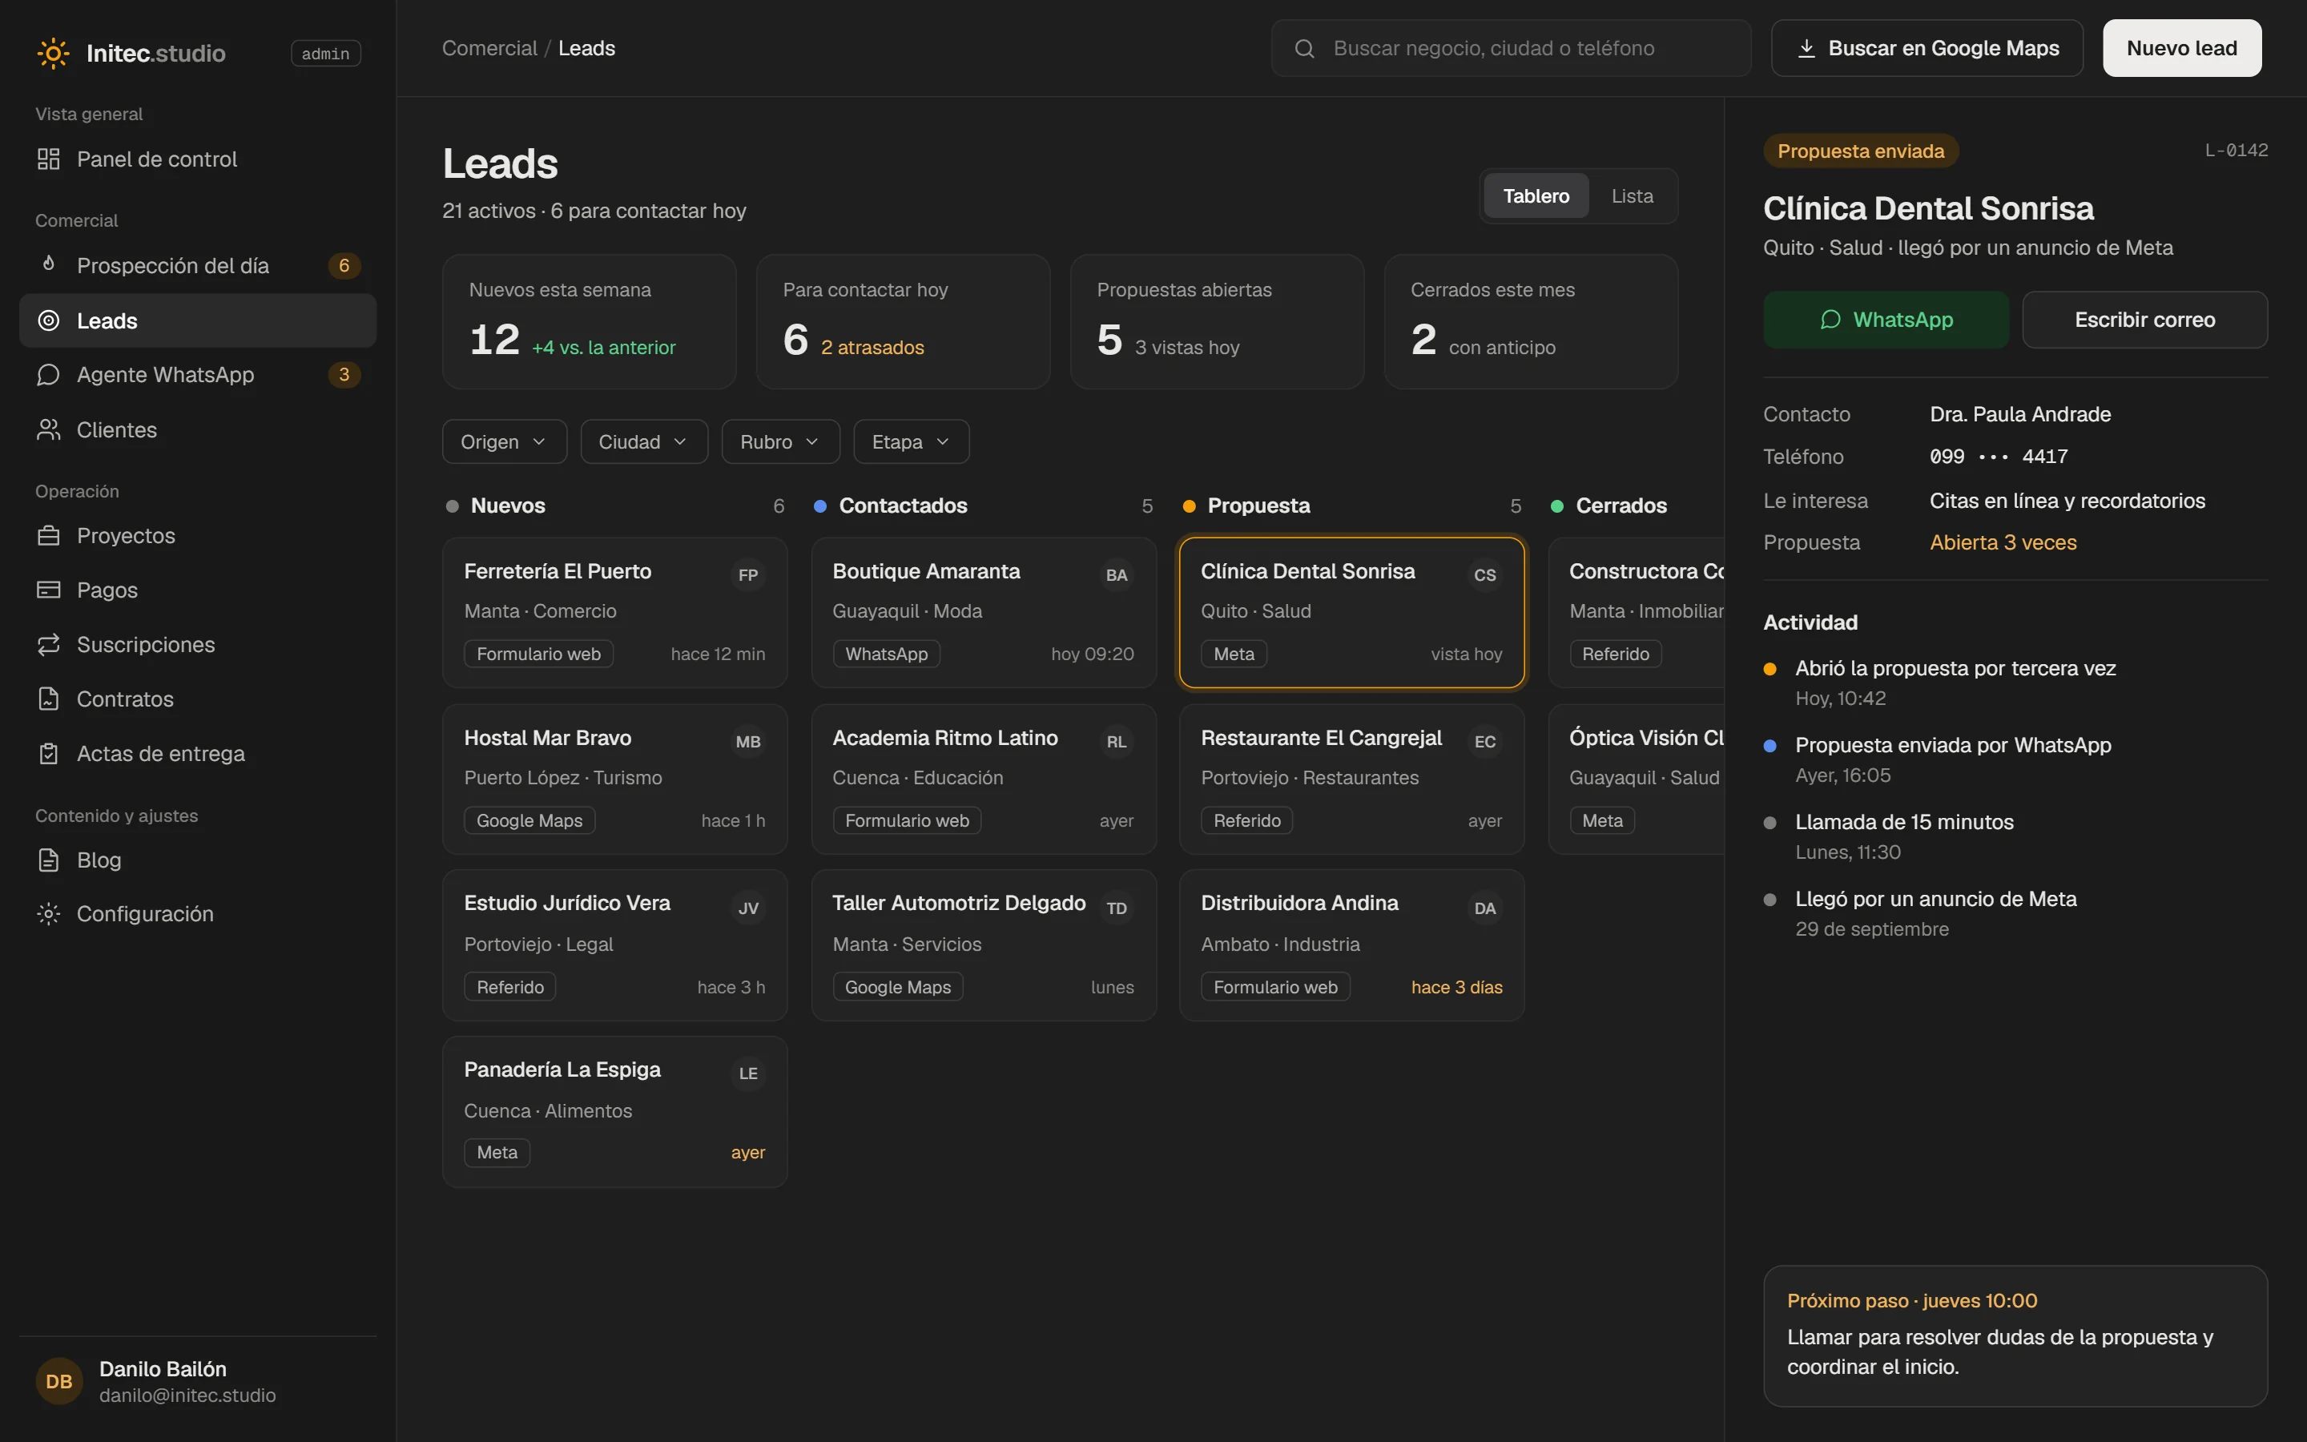The width and height of the screenshot is (2307, 1442).
Task: Click the hace 3 días label on Distribuidora Andina
Action: [1456, 987]
